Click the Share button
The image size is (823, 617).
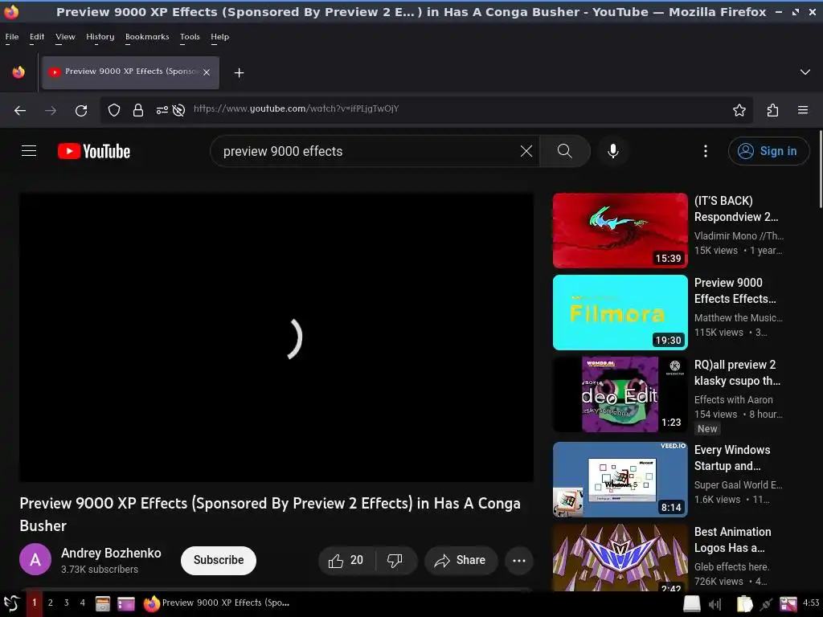point(461,560)
